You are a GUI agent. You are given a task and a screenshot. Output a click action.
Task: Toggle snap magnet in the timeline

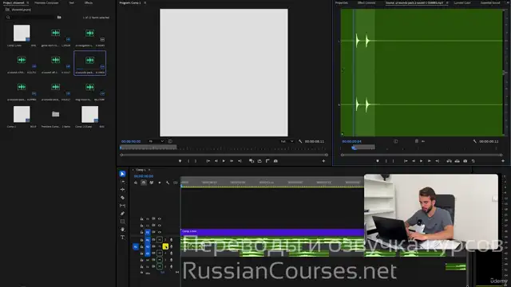[x=144, y=183]
